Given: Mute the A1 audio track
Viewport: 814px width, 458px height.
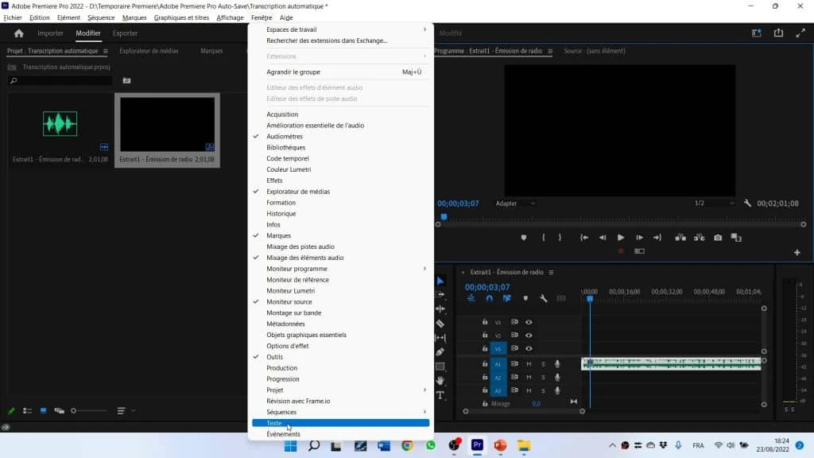Looking at the screenshot, I should 529,364.
